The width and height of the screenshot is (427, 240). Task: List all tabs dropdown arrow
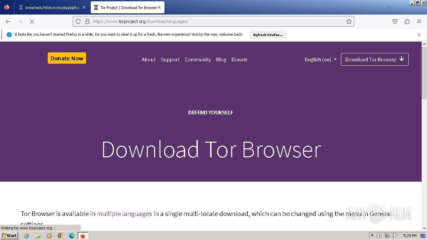(x=389, y=7)
